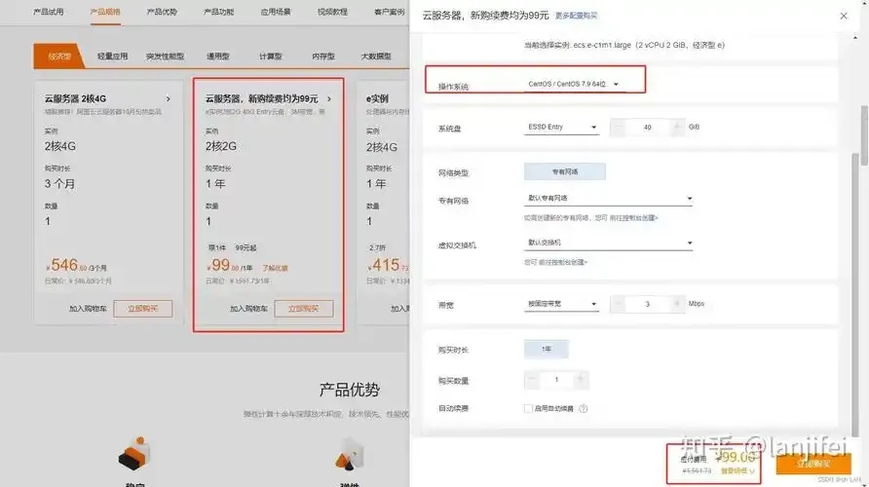This screenshot has width=869, height=487.
Task: Select the 突发性能型 category tab
Action: point(166,56)
